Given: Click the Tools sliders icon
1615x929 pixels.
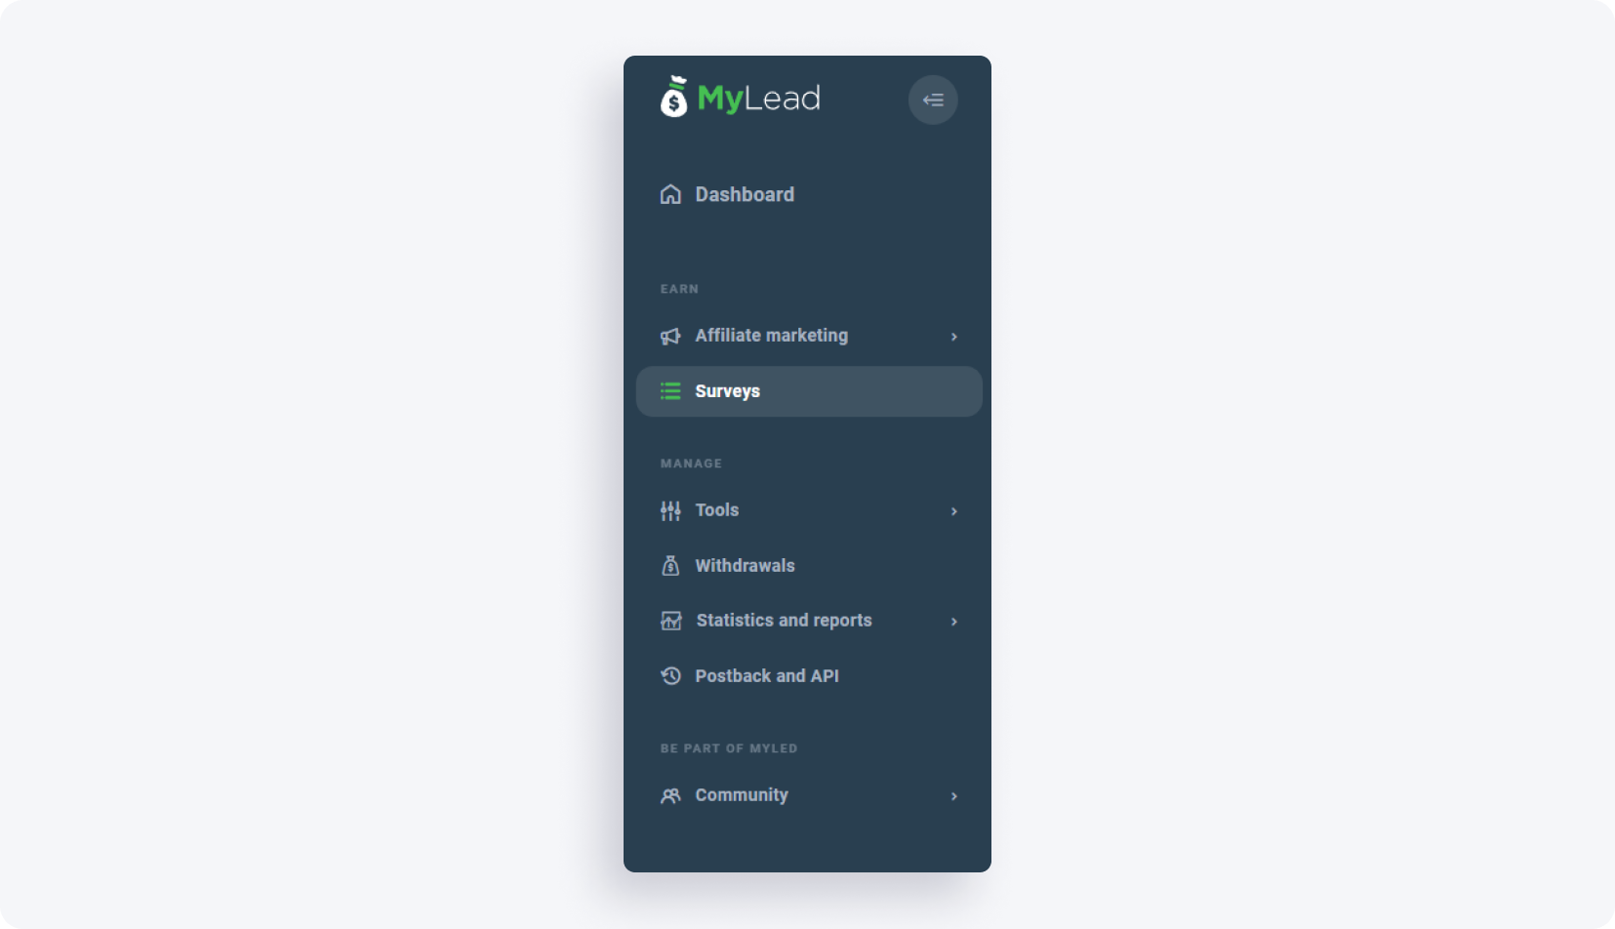Looking at the screenshot, I should click(x=670, y=510).
